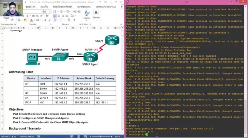Toggle subscript formatting

[x=37, y=16]
